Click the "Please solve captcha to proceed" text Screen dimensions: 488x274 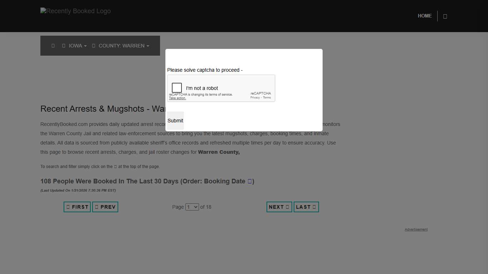pyautogui.click(x=205, y=70)
